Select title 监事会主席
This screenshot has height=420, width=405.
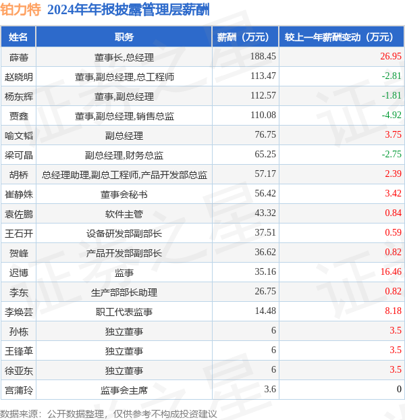pos(124,390)
